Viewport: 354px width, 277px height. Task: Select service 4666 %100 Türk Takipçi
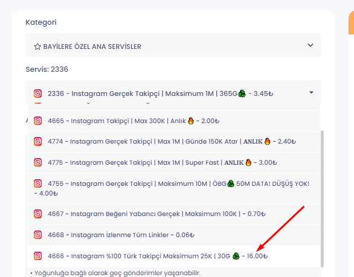click(x=174, y=256)
